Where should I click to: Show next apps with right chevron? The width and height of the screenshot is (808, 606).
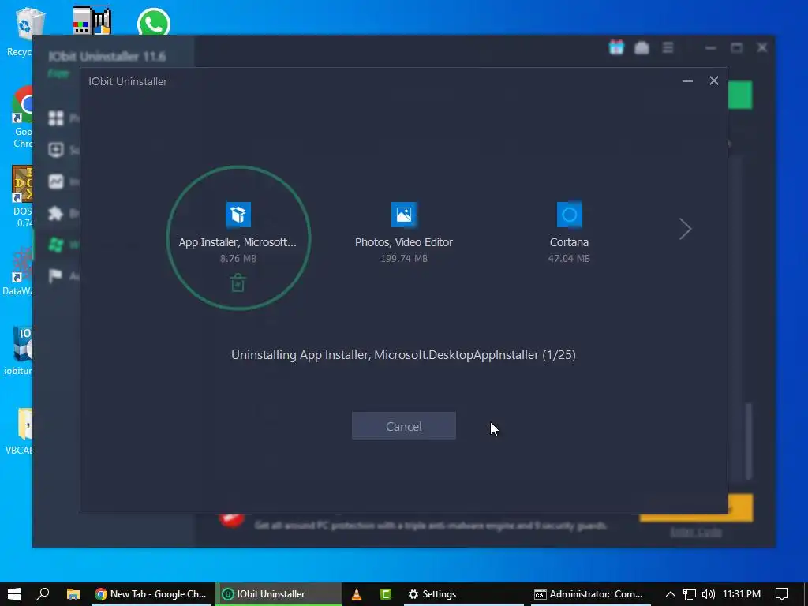(x=685, y=229)
